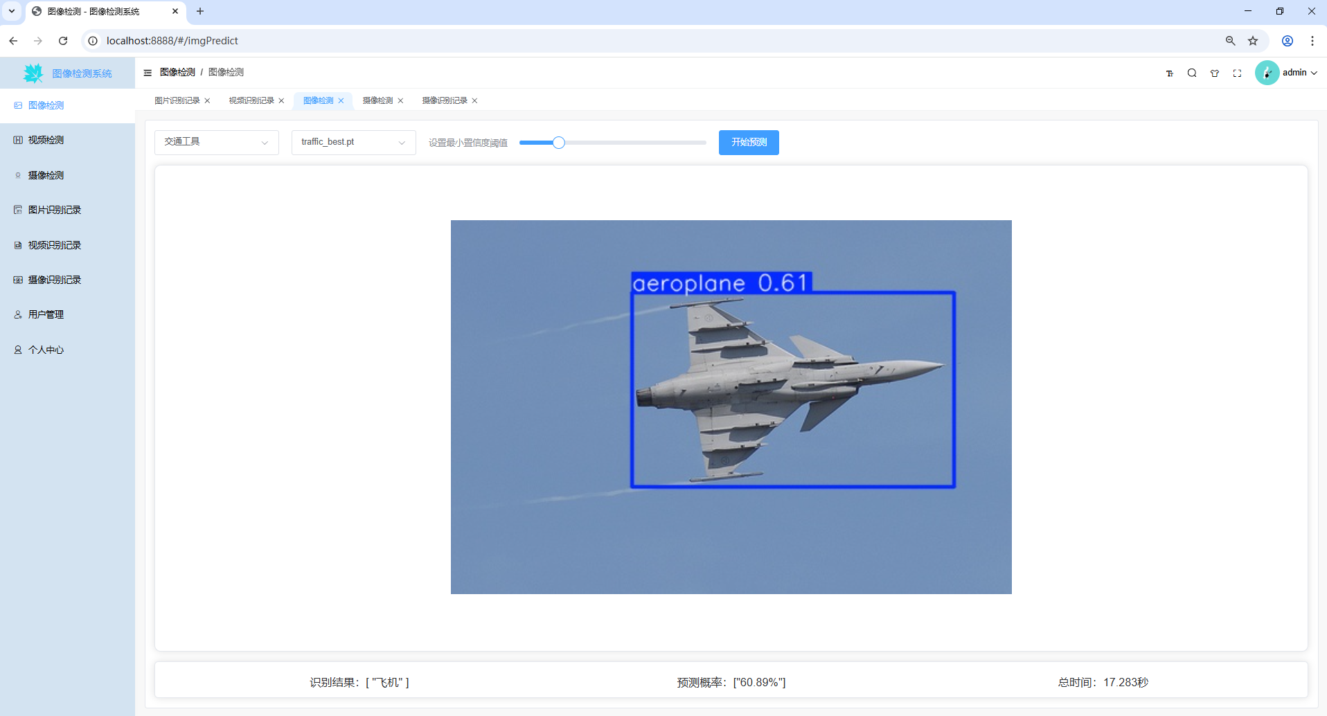
Task: Close the 视频识别记录 tab
Action: [281, 101]
